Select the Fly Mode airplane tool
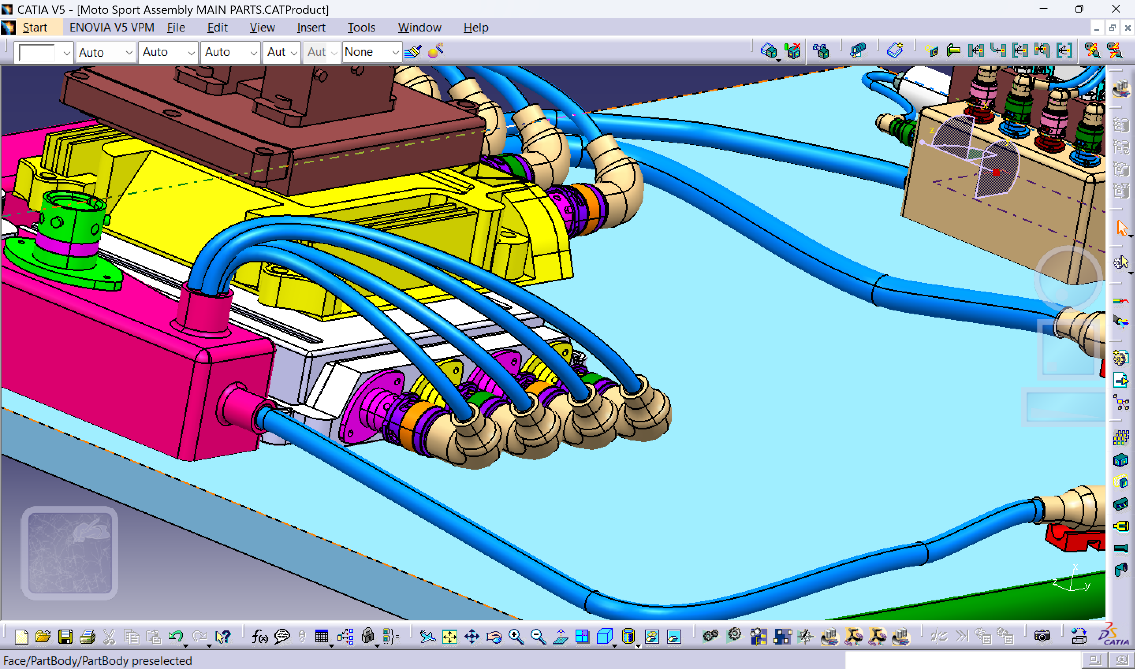The height and width of the screenshot is (669, 1135). (428, 637)
